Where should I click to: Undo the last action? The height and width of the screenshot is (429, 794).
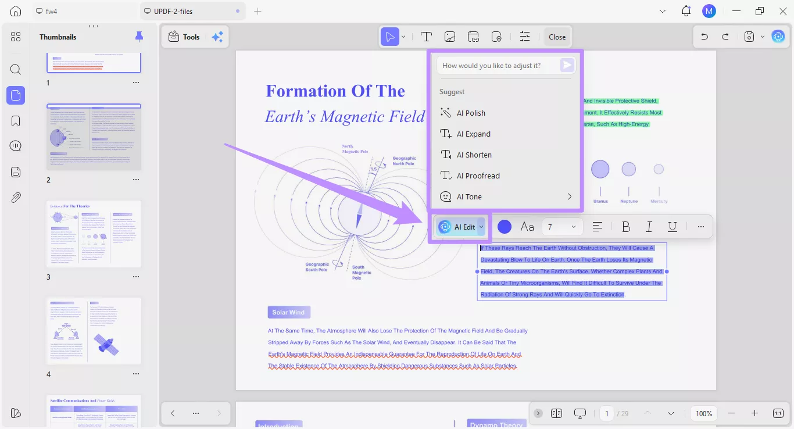click(x=704, y=37)
